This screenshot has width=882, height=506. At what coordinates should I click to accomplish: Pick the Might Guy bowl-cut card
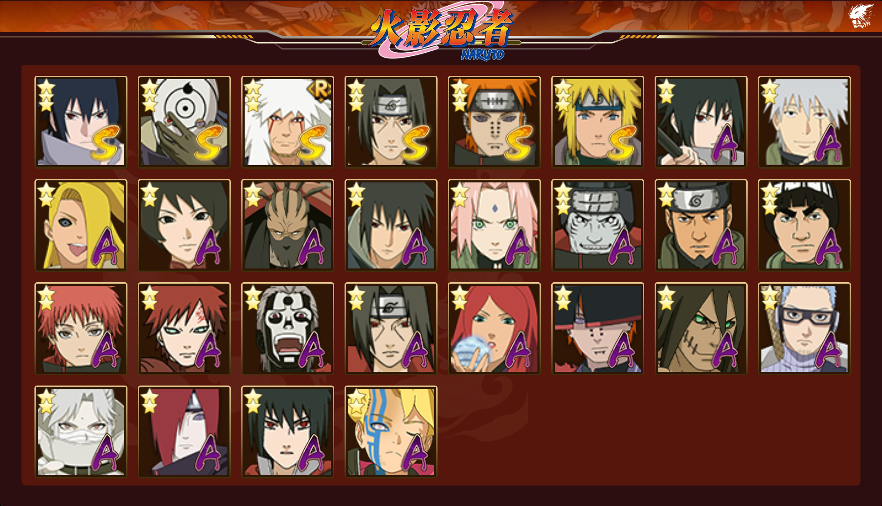coord(804,225)
